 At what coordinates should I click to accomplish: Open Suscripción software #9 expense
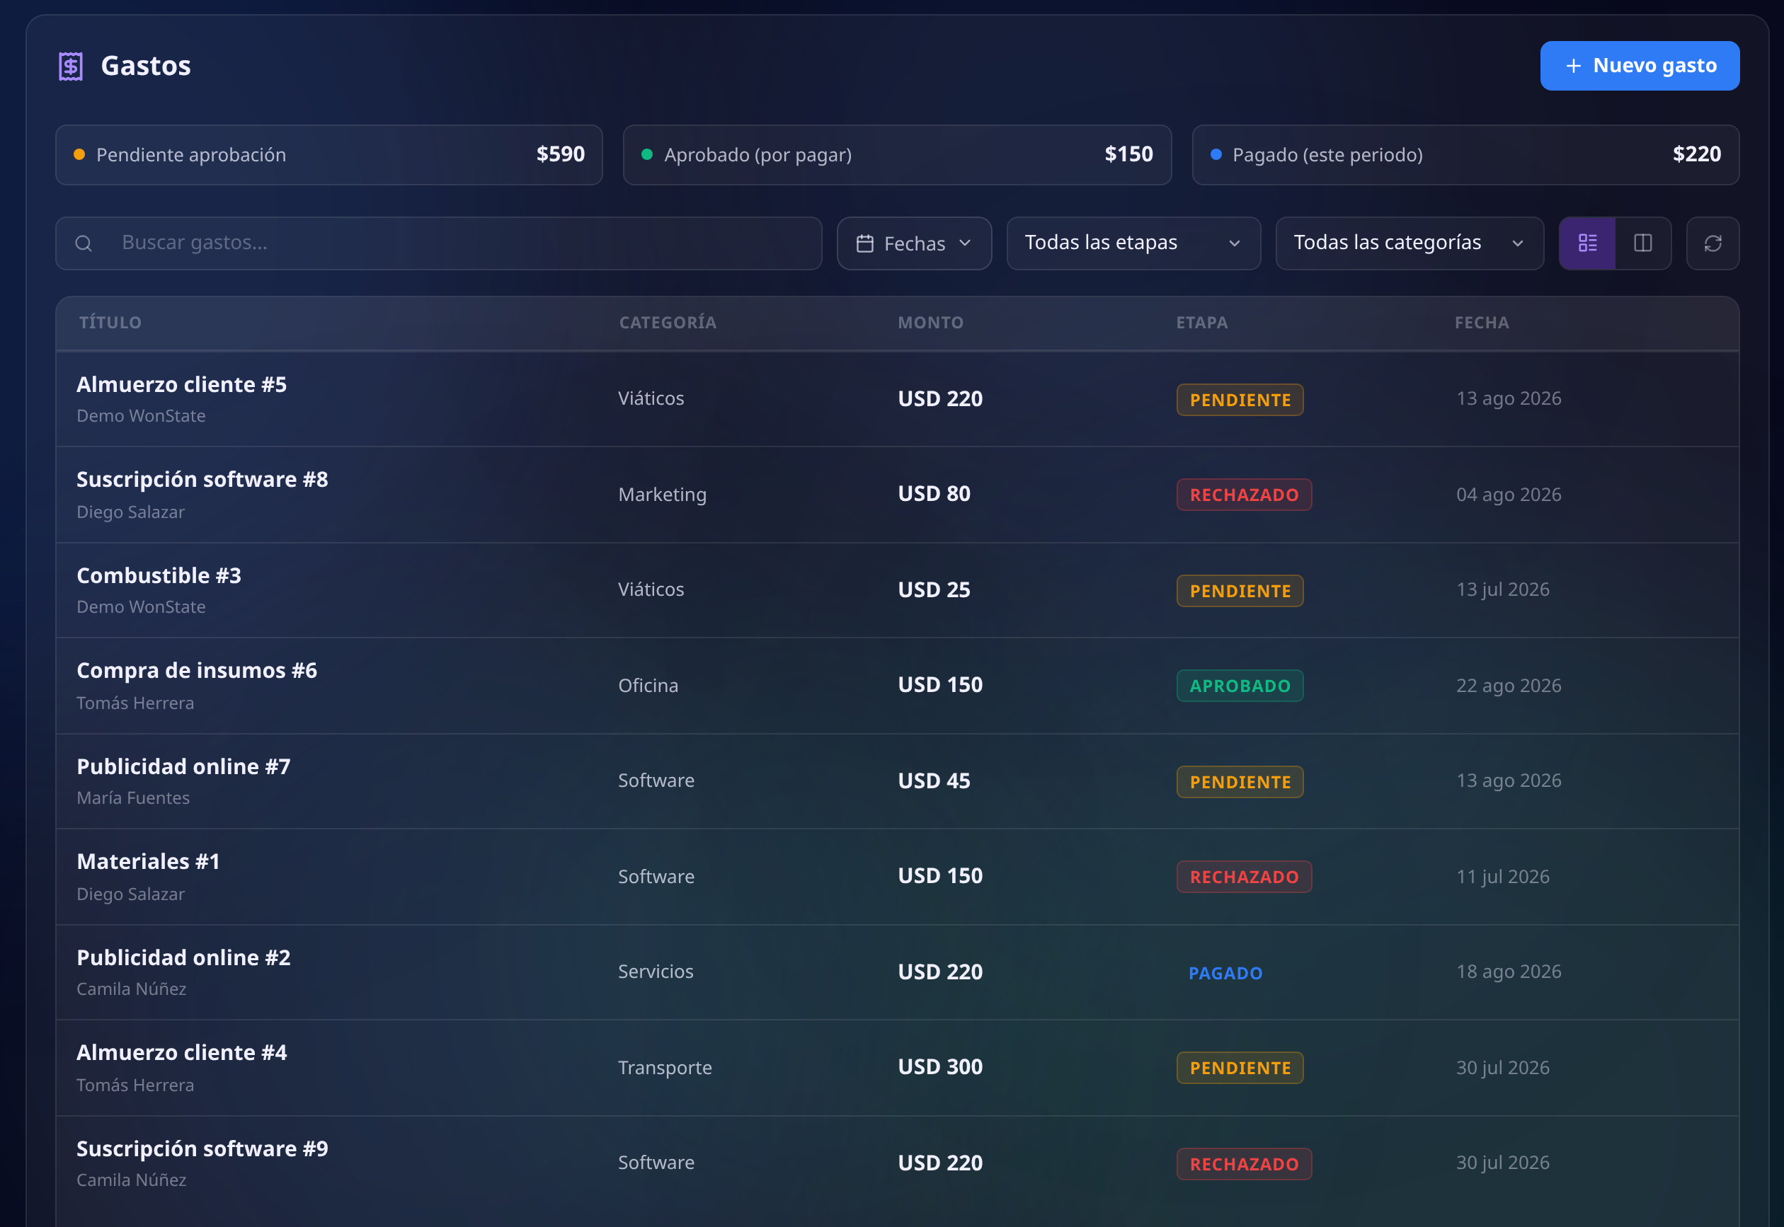[x=898, y=1164]
